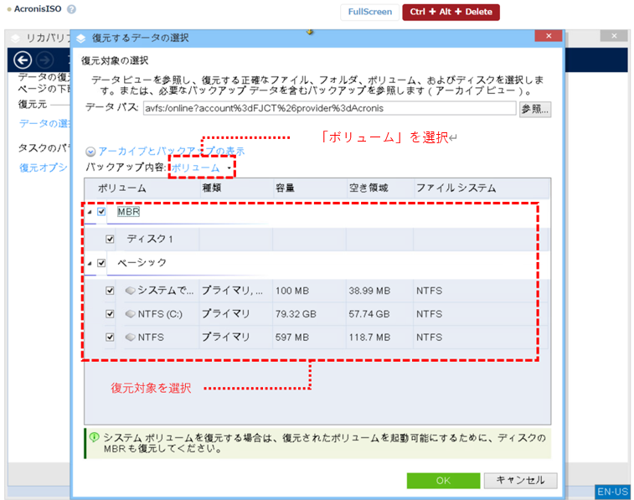Open the バックアップ内容 ボリューム dropdown
Screen dimensions: 634x500
[x=201, y=168]
